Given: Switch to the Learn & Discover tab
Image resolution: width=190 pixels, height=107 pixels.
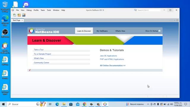Looking at the screenshot, I should [84, 31].
